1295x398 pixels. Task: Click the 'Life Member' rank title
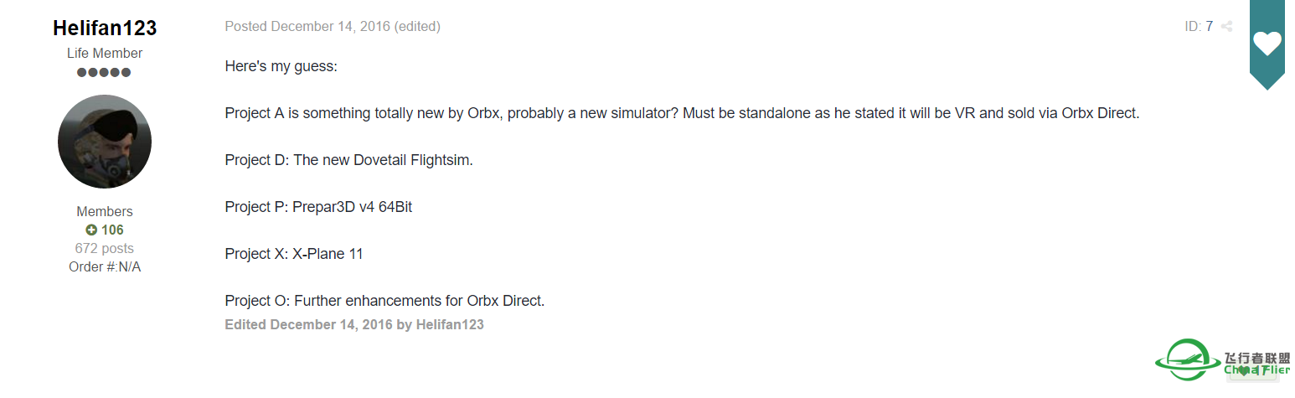point(105,54)
